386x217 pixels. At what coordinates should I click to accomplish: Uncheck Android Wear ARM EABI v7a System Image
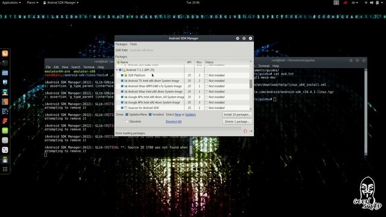[122, 86]
